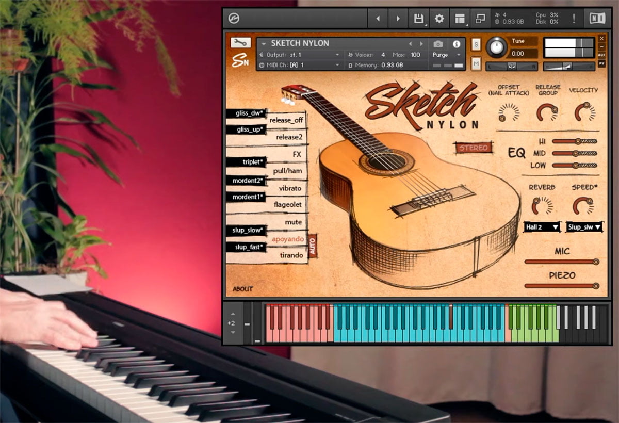Shift virtual keyboard octave up arrow
Screen dimensions: 619x423
(x=232, y=314)
